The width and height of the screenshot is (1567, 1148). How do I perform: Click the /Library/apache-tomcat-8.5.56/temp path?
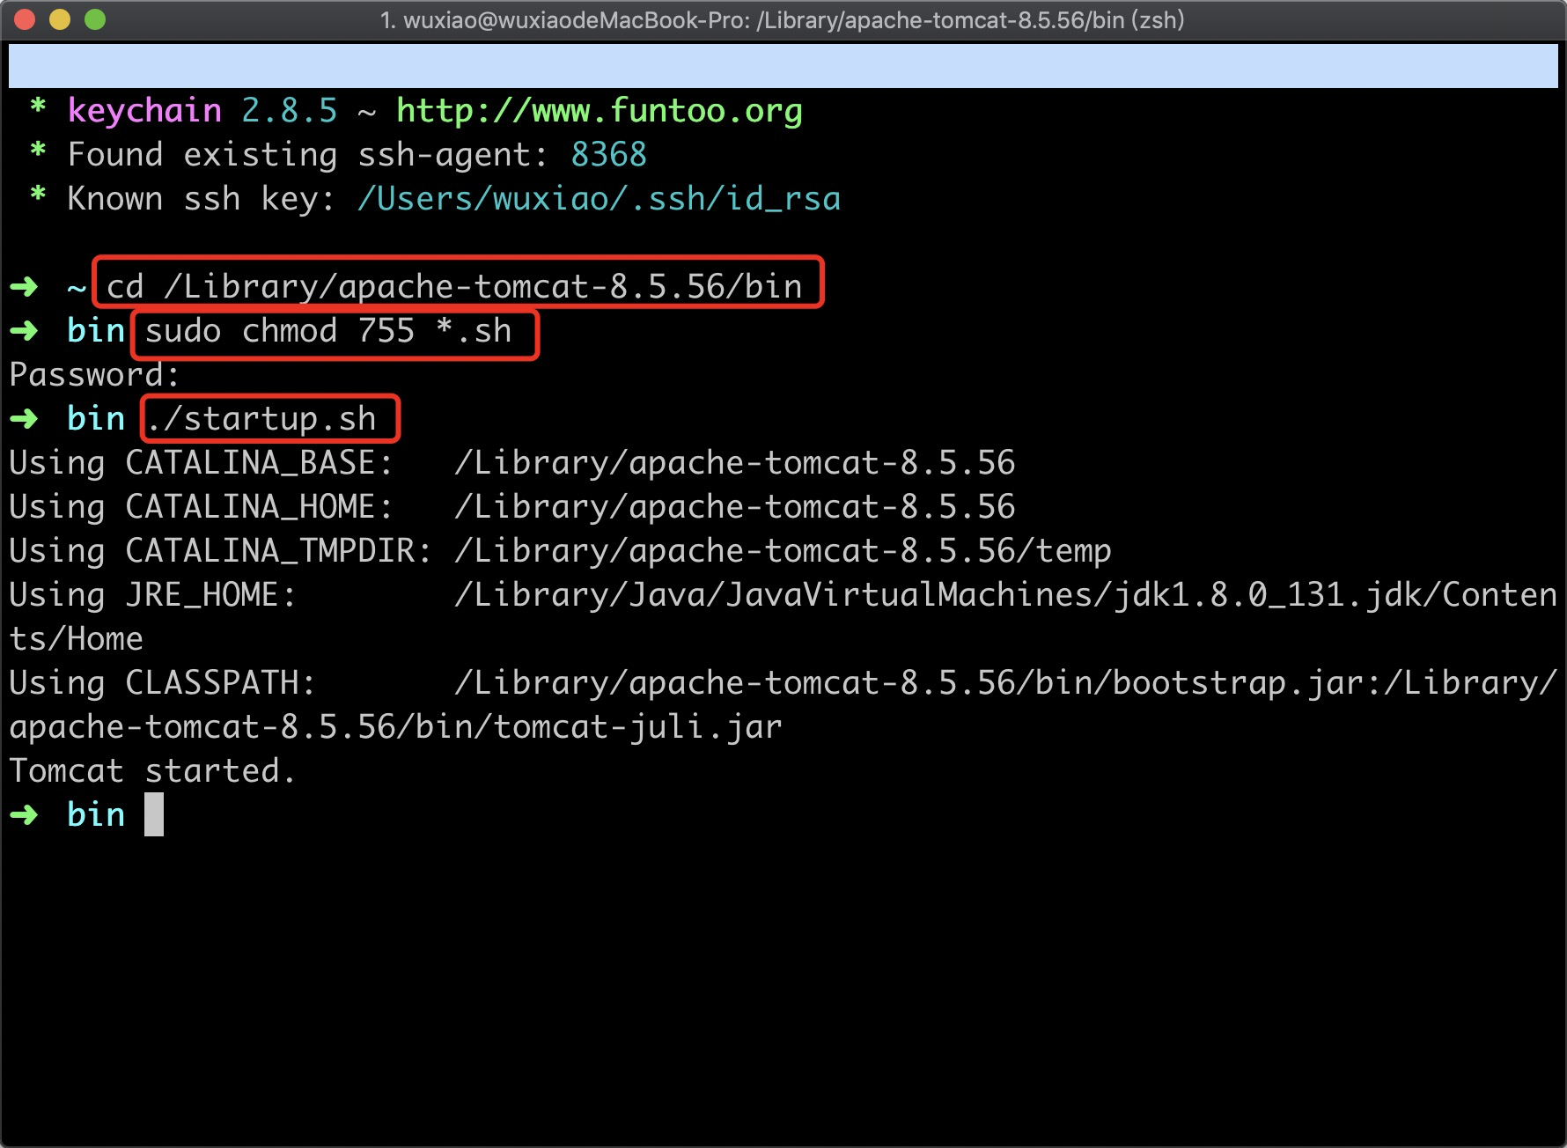(x=783, y=551)
